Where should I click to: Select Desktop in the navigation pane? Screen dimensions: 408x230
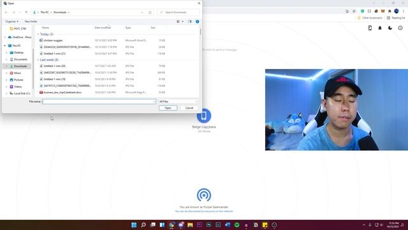coord(17,52)
